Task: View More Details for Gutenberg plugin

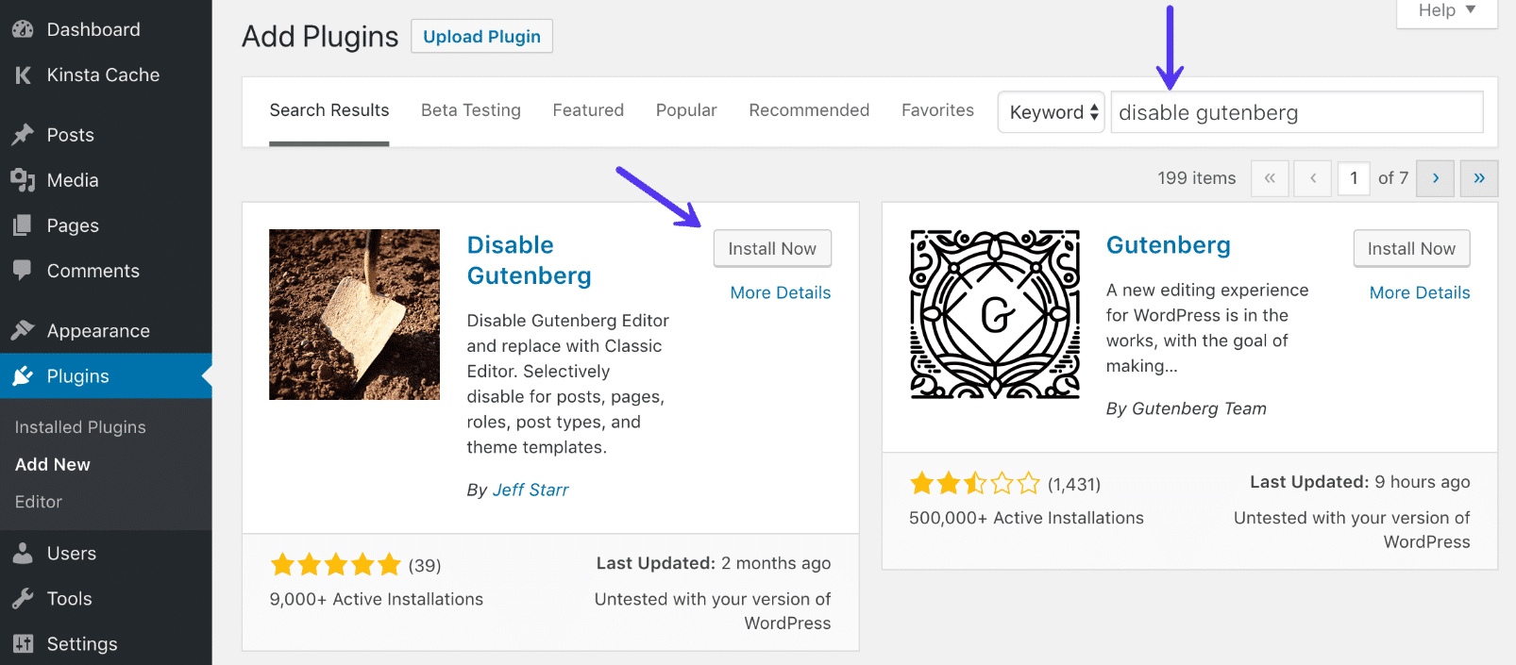Action: click(1419, 292)
